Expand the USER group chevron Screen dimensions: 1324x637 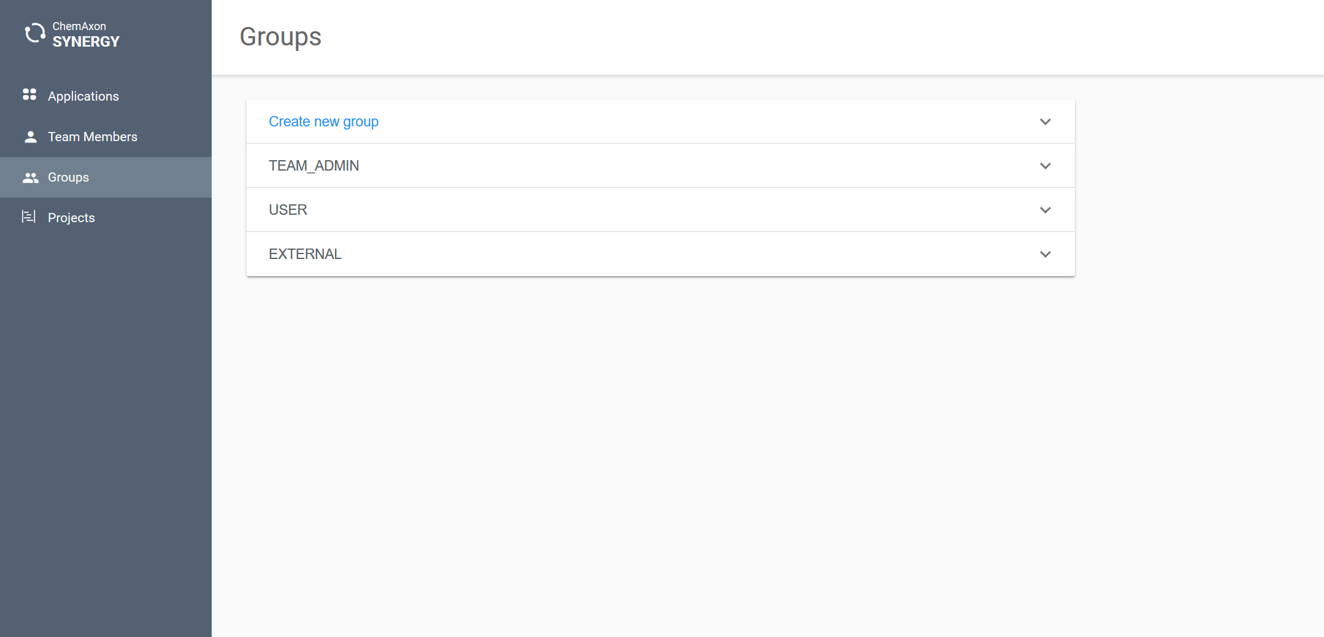pos(1045,210)
